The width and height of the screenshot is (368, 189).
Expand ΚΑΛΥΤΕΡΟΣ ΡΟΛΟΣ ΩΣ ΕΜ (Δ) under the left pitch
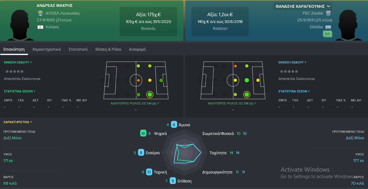tap(135, 103)
